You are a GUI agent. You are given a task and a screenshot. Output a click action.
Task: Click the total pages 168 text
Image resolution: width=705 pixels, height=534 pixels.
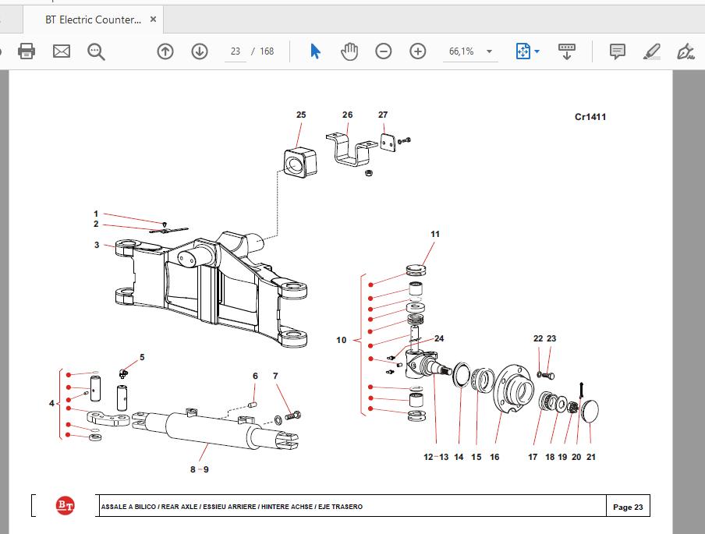coord(267,51)
